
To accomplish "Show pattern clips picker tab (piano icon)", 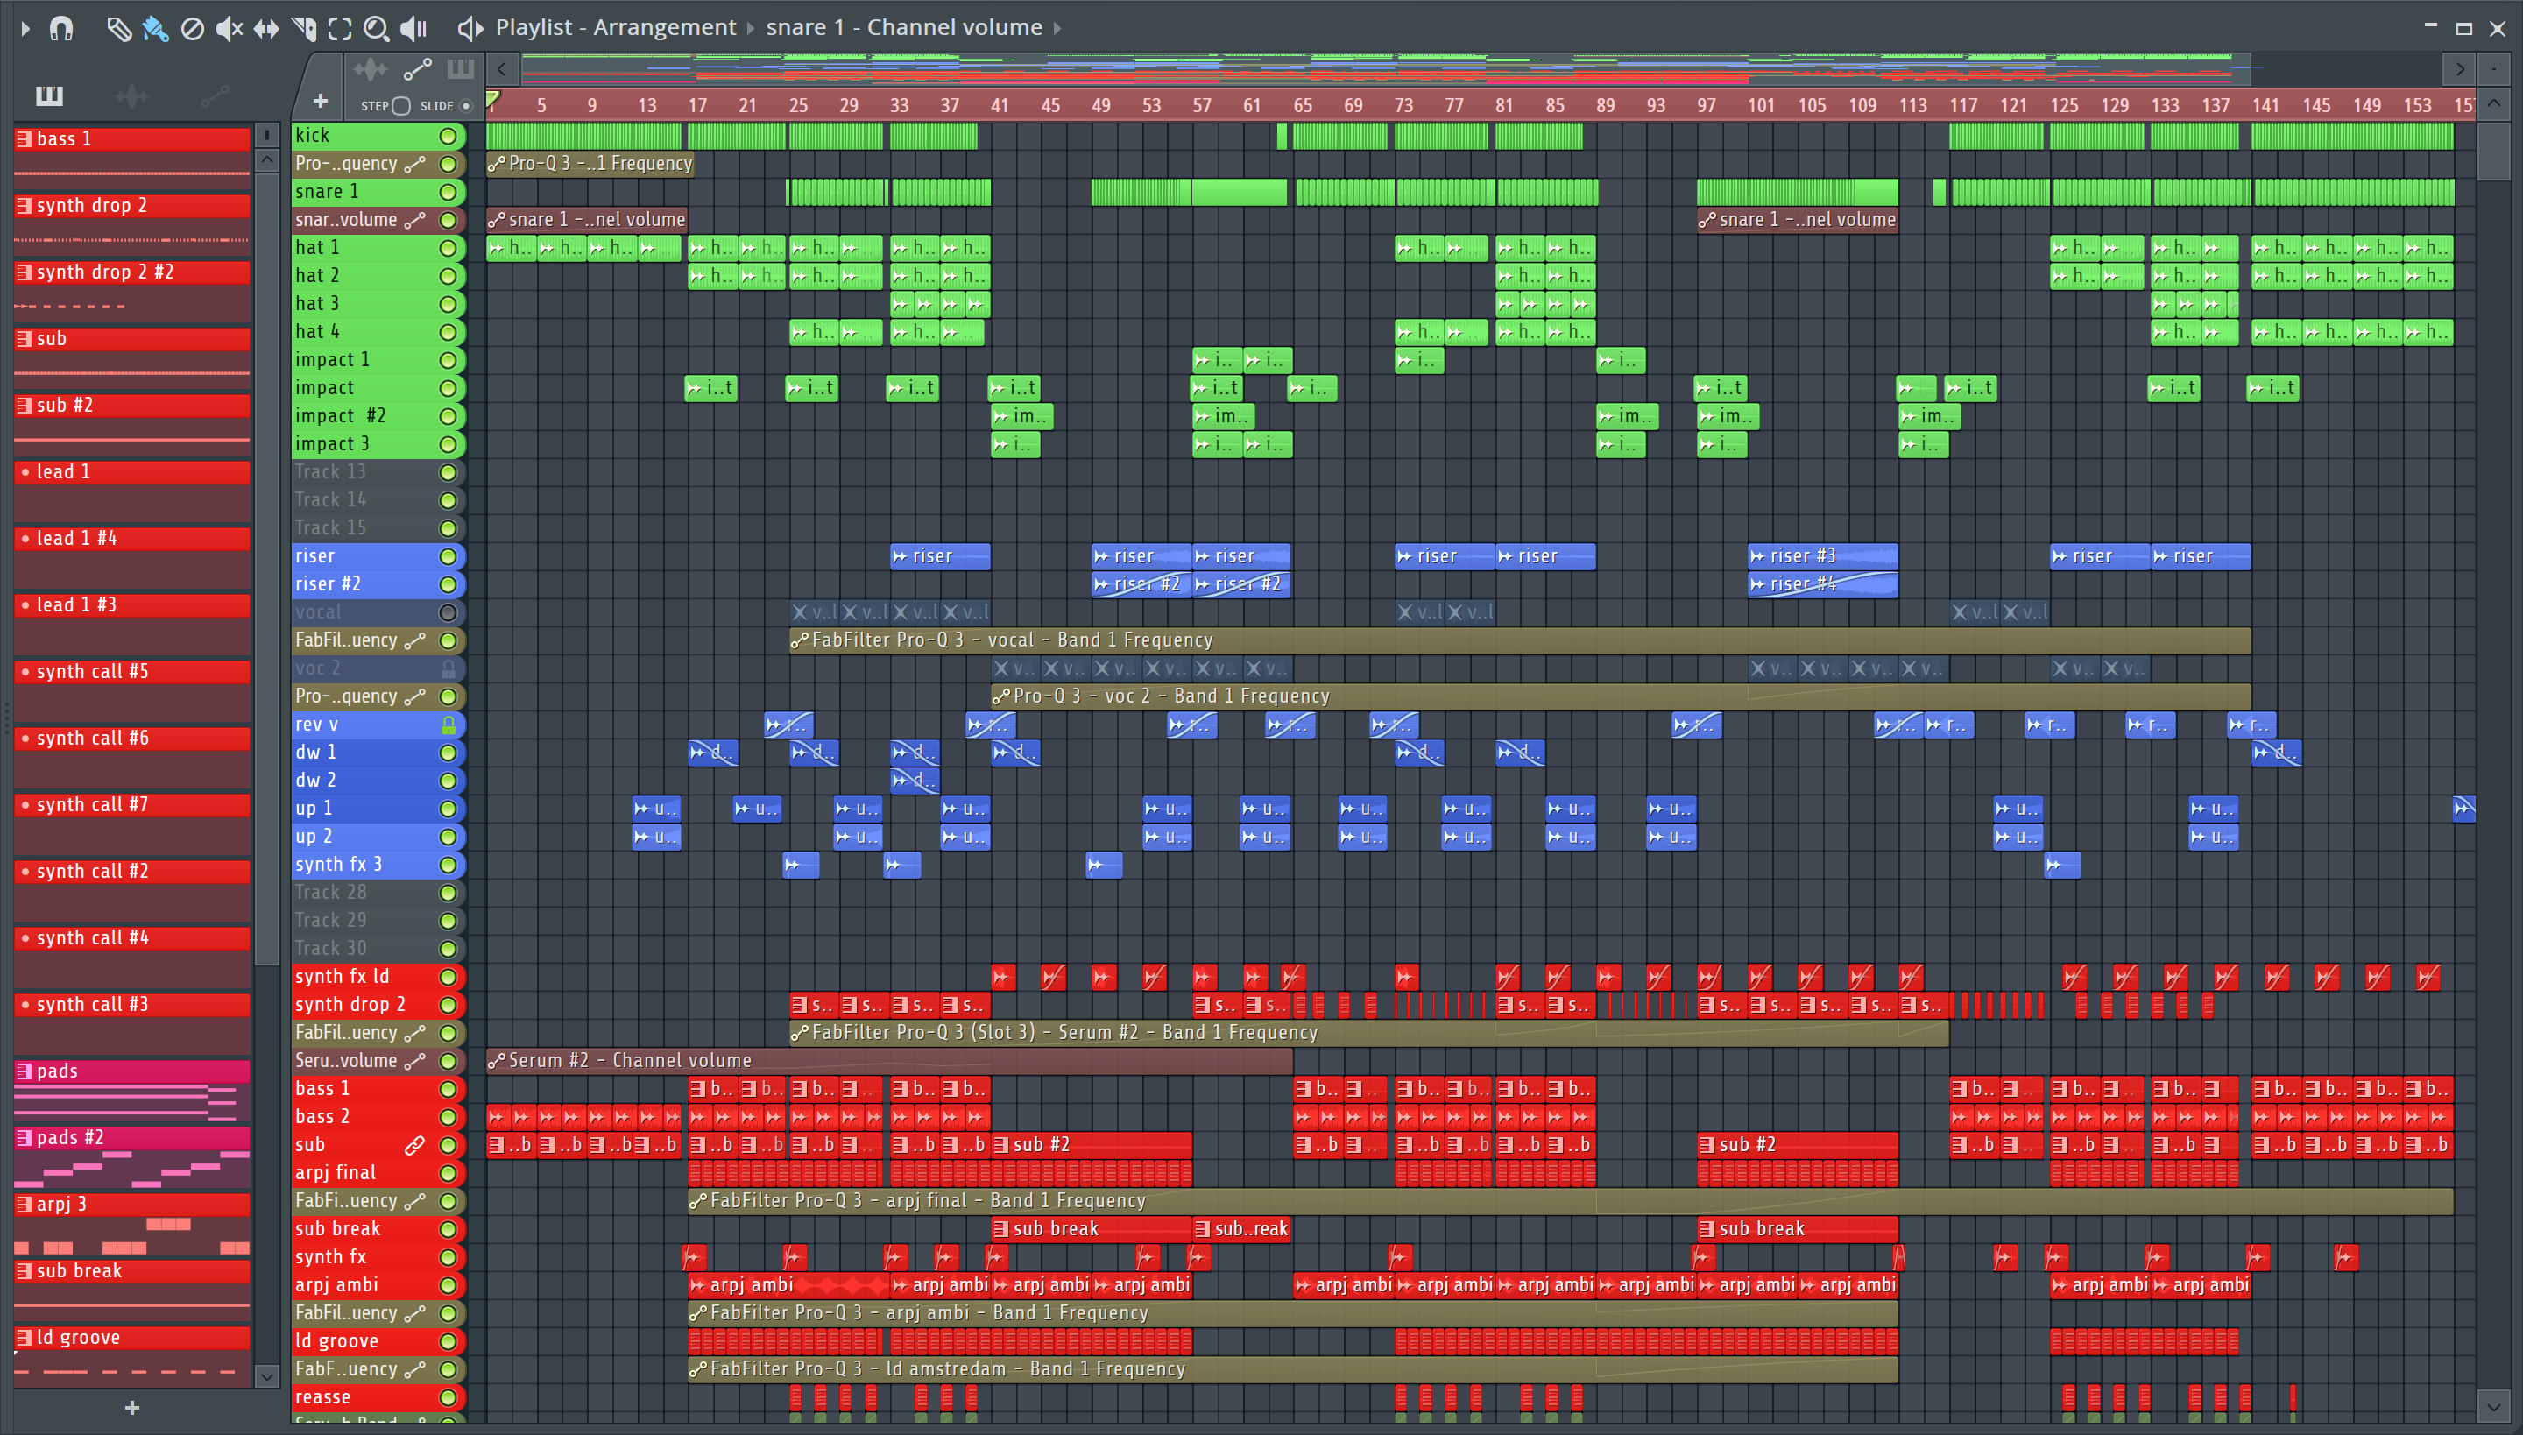I will pos(49,95).
